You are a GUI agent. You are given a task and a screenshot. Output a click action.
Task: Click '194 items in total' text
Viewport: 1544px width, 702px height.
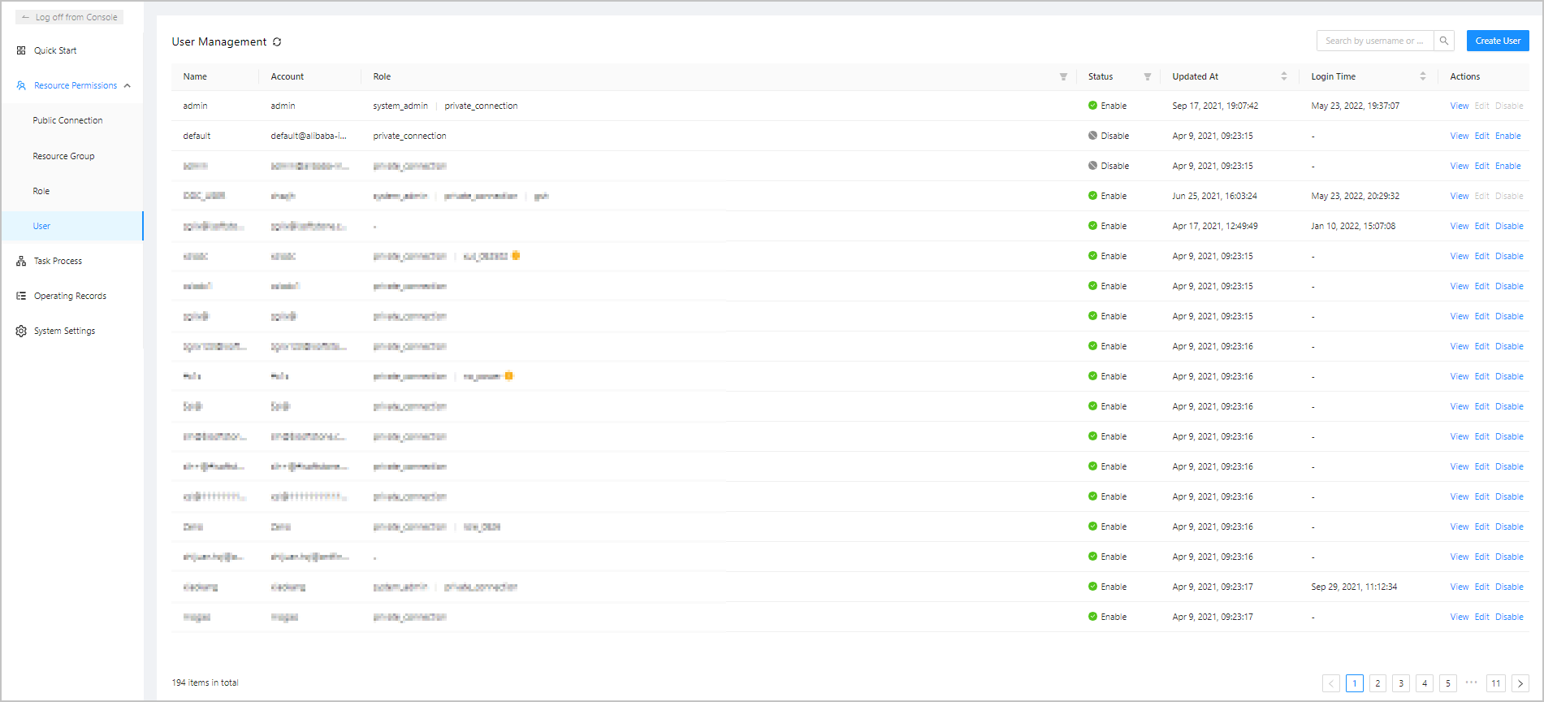click(205, 682)
